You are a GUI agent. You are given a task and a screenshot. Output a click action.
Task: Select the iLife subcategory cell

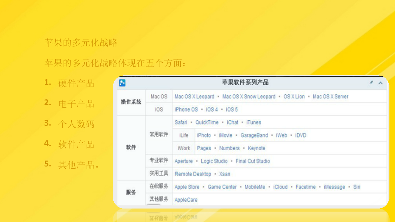point(184,135)
